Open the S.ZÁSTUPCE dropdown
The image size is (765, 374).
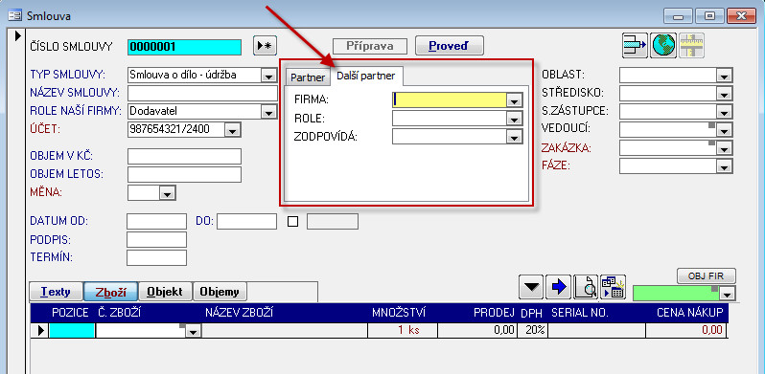click(725, 112)
